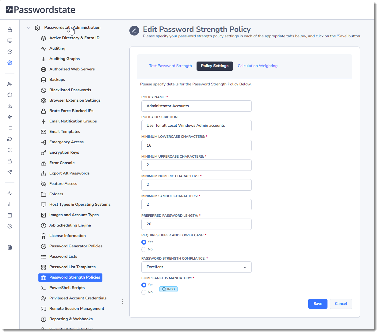Open Auditing Graphs in the menu
This screenshot has width=379, height=334.
pos(64,59)
